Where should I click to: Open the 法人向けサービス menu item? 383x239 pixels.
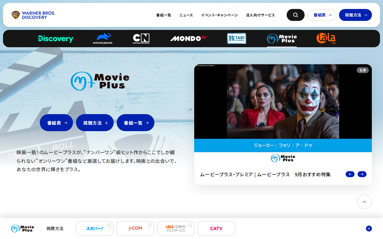(260, 15)
